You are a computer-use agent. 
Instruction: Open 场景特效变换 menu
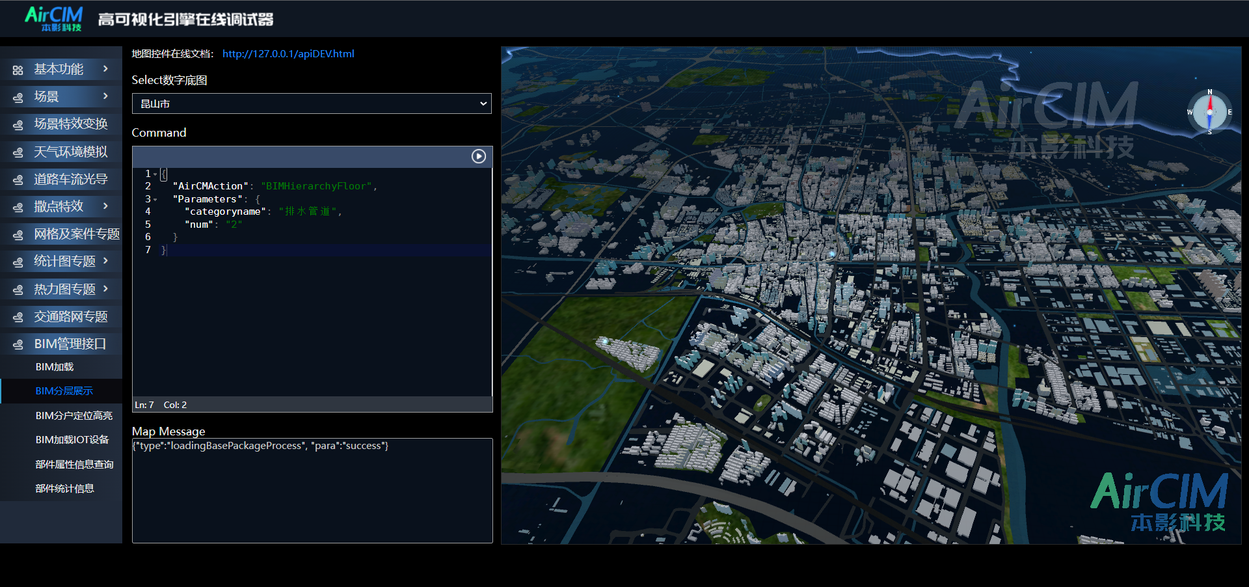coord(61,124)
